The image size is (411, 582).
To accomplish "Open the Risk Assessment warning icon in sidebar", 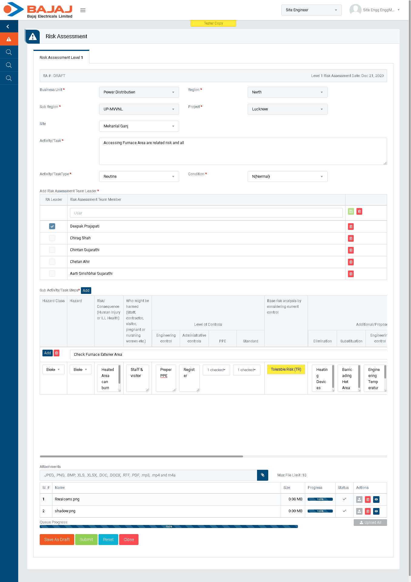I will 9,39.
